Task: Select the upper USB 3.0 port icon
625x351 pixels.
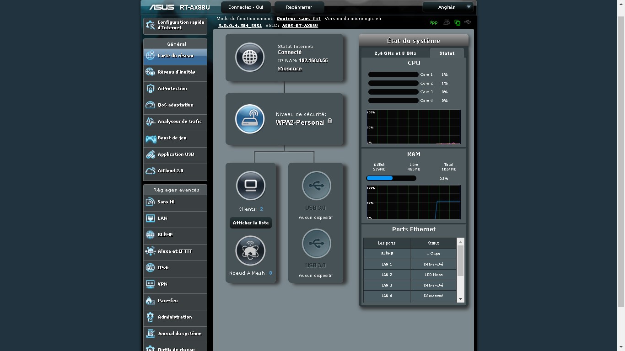Action: click(316, 186)
